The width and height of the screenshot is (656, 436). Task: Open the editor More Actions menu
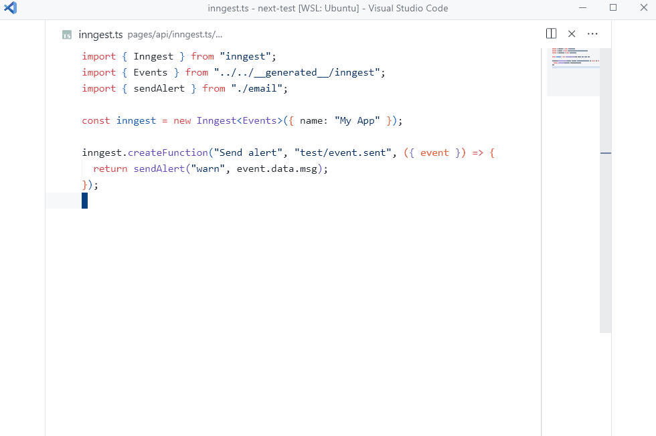tap(592, 34)
